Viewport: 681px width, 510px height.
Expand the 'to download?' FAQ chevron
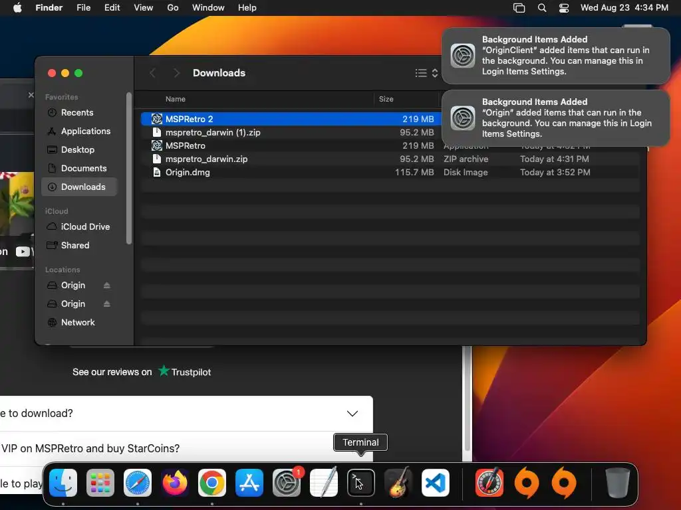pos(352,413)
